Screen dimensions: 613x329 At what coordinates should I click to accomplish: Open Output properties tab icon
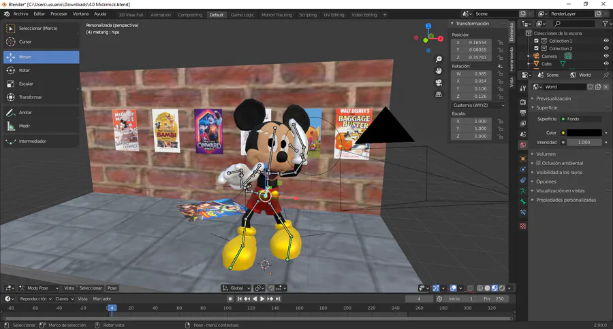523,113
